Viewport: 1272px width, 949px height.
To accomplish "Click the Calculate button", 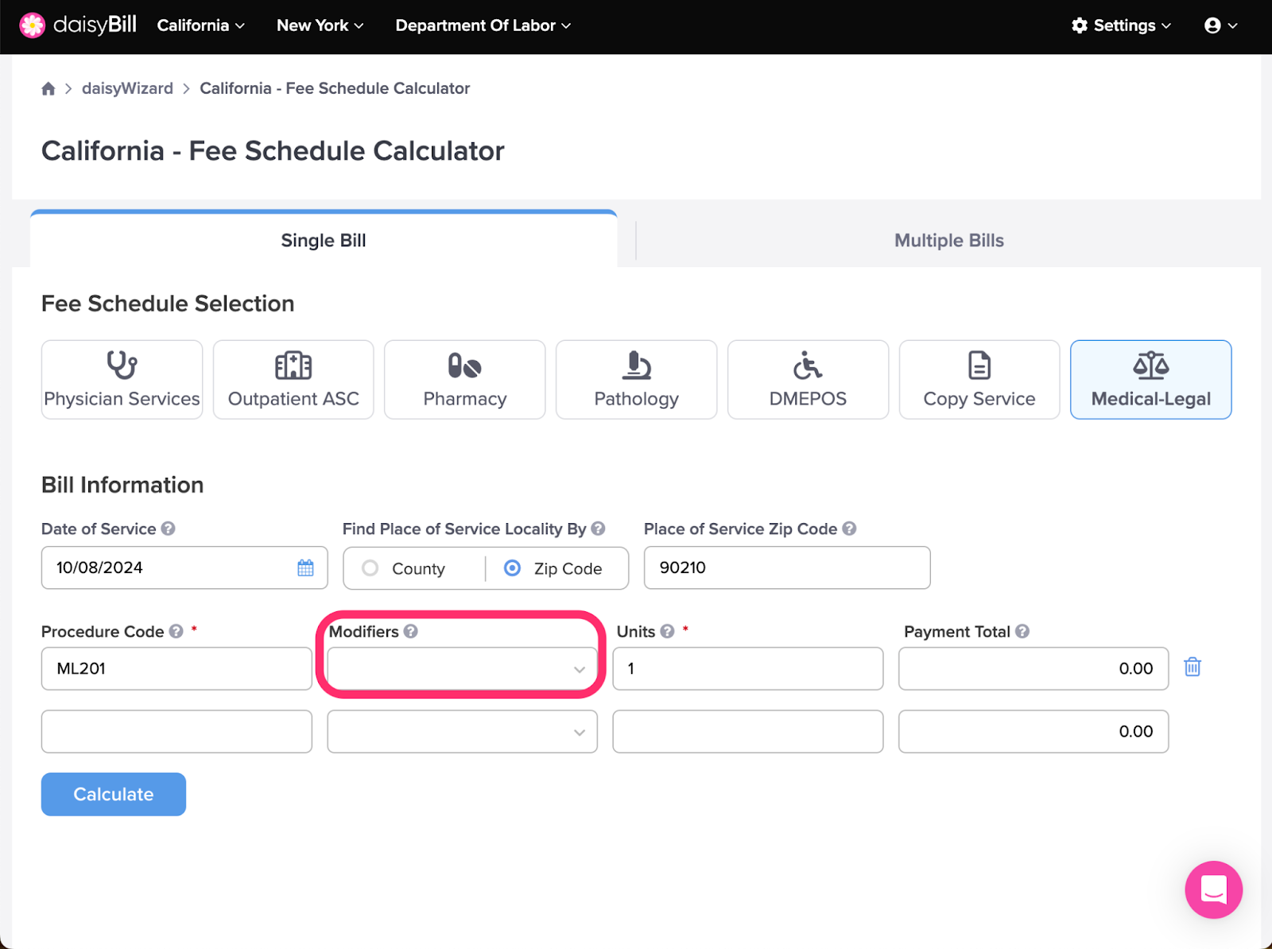I will 114,794.
